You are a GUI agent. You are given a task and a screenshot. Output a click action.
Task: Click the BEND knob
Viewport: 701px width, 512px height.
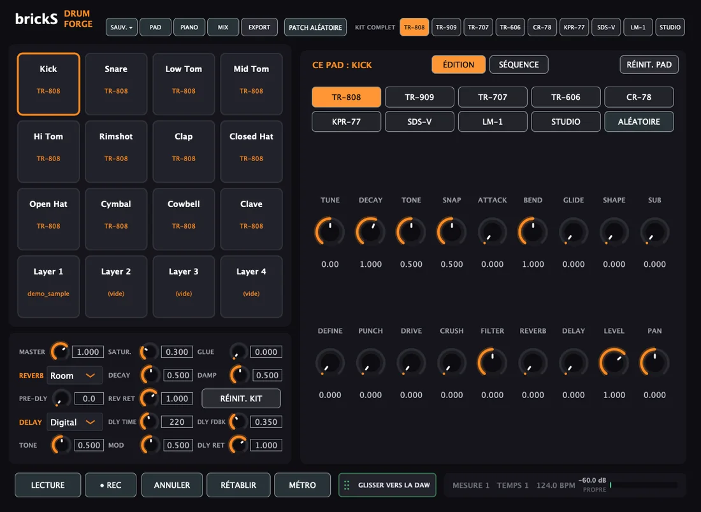(533, 231)
